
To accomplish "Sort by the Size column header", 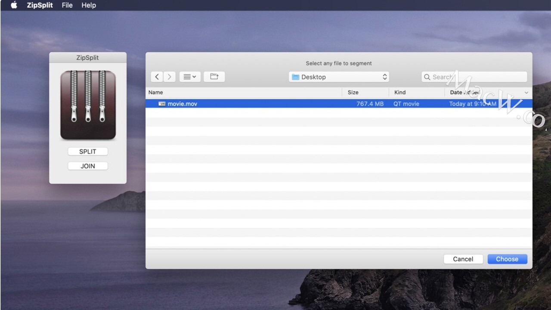I will coord(365,93).
